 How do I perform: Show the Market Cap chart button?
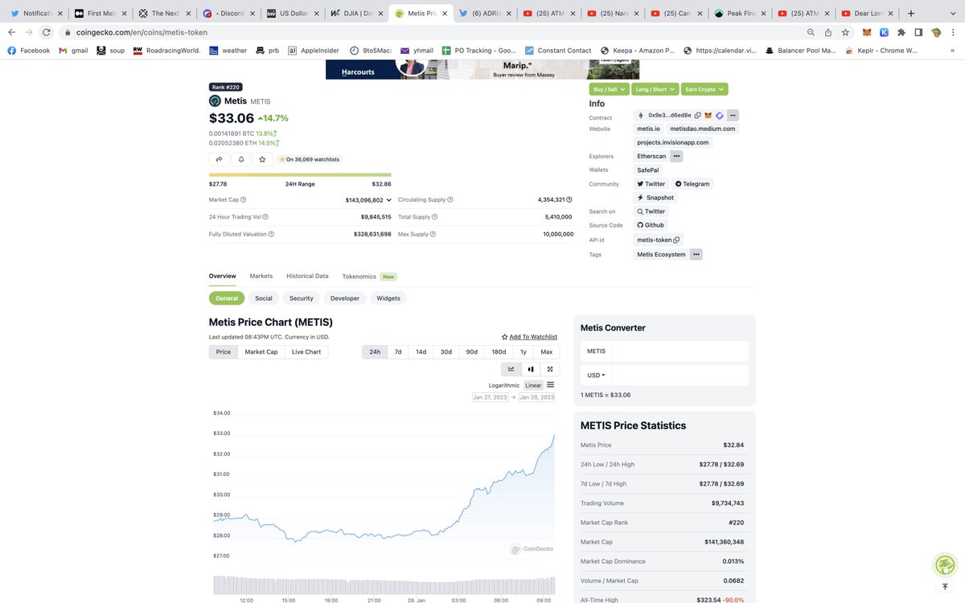click(261, 351)
